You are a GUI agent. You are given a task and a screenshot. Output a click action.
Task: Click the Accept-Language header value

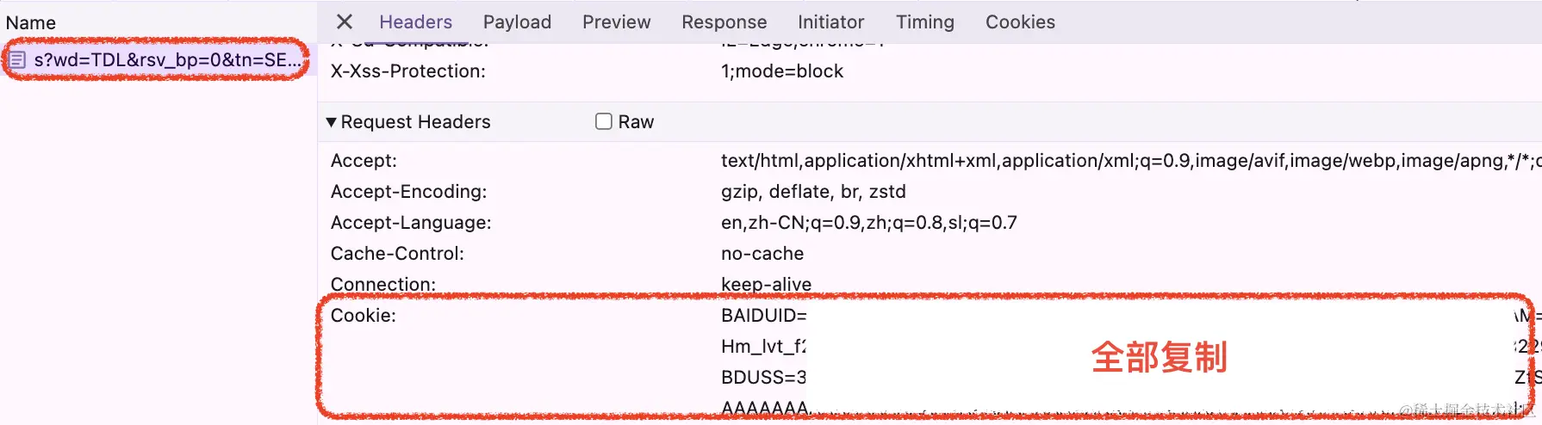[x=868, y=222]
